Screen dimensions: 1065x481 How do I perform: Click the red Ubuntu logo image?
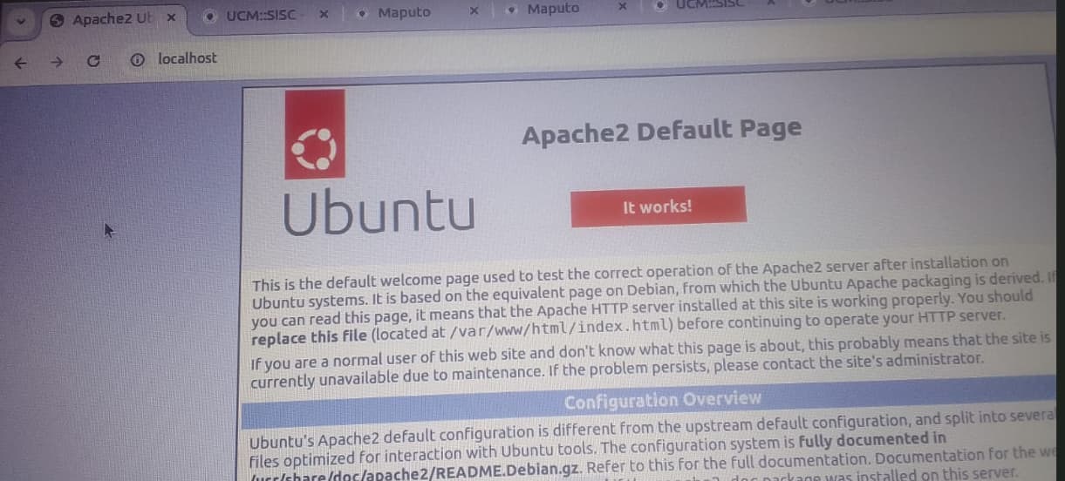[314, 134]
